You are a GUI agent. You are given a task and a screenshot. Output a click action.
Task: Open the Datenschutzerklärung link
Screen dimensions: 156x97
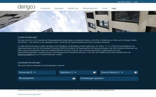click(25, 55)
